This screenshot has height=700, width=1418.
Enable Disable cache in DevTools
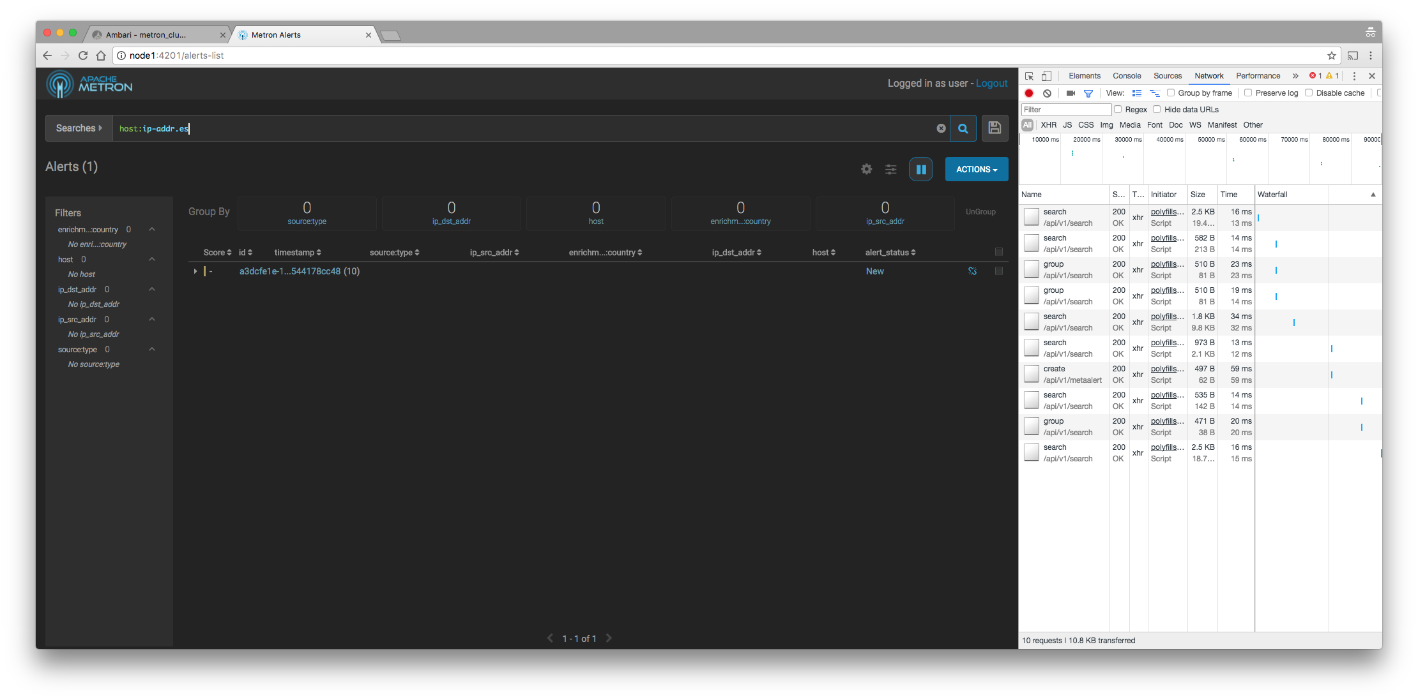click(x=1309, y=93)
